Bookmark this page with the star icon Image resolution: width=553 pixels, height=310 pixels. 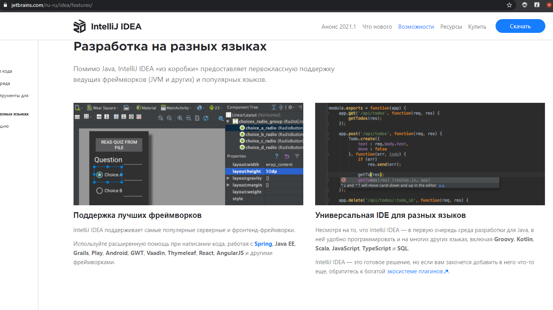509,5
